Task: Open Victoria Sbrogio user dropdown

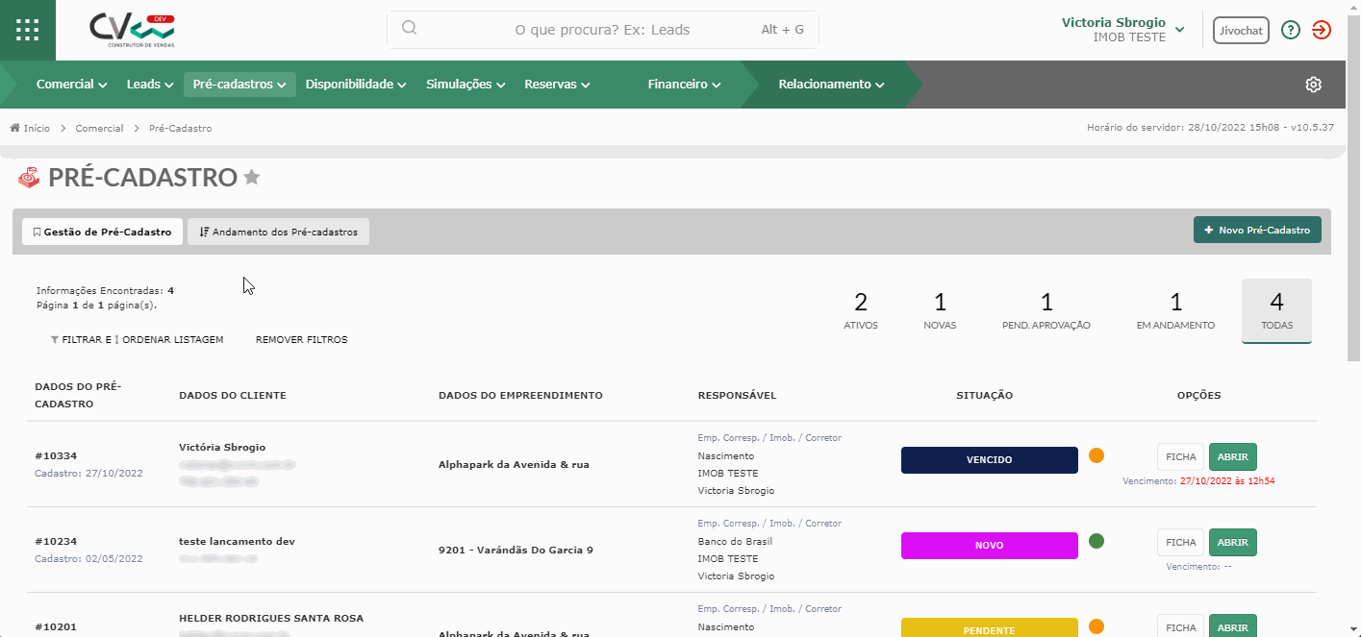Action: (1122, 30)
